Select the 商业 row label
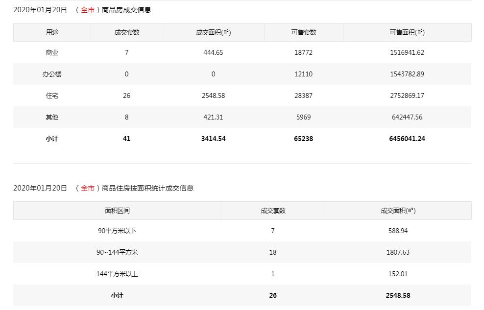 (x=52, y=52)
